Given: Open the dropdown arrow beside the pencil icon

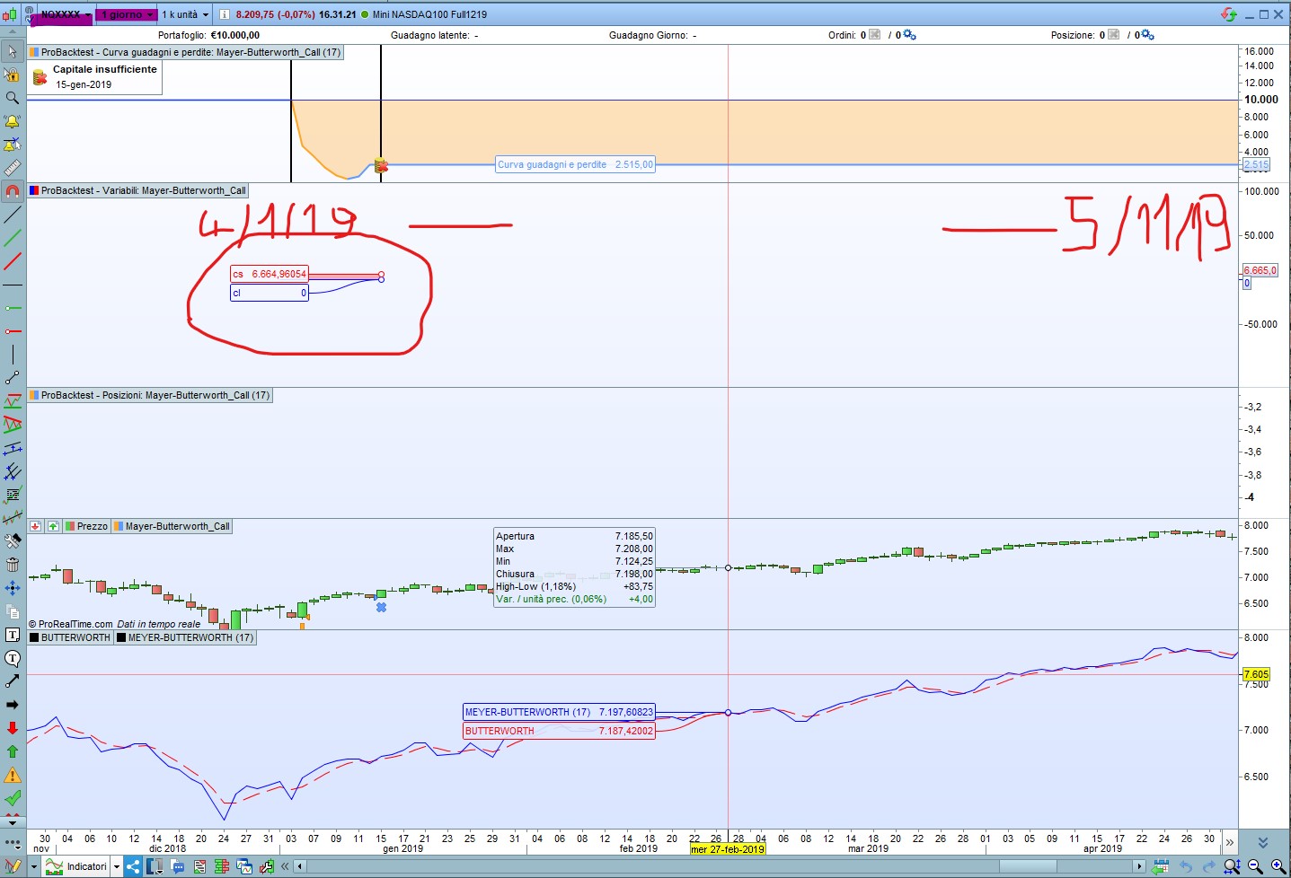Looking at the screenshot, I should (x=33, y=866).
